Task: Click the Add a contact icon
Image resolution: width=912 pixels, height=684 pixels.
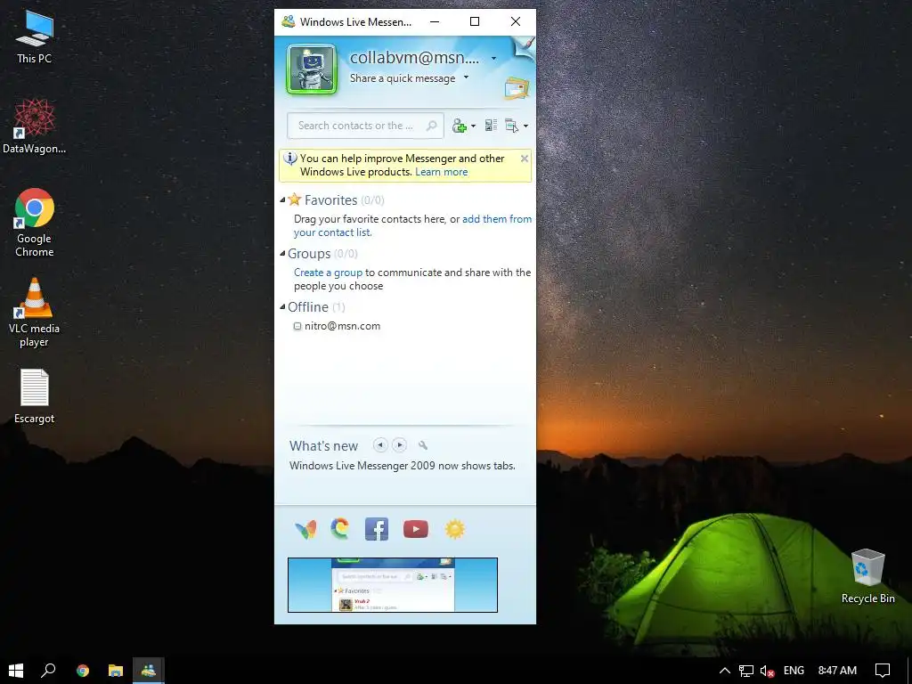Action: pos(460,126)
